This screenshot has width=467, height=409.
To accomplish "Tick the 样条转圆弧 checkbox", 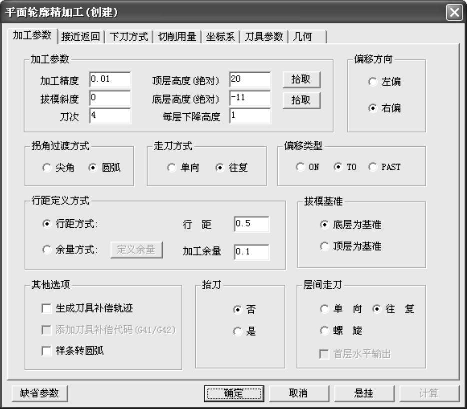I will (46, 351).
